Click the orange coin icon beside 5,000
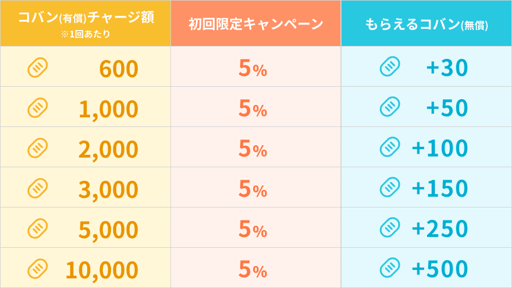 point(37,228)
